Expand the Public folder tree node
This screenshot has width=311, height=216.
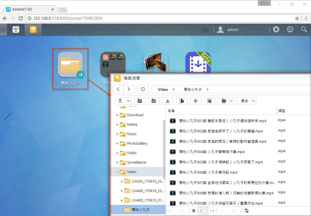coord(117,153)
